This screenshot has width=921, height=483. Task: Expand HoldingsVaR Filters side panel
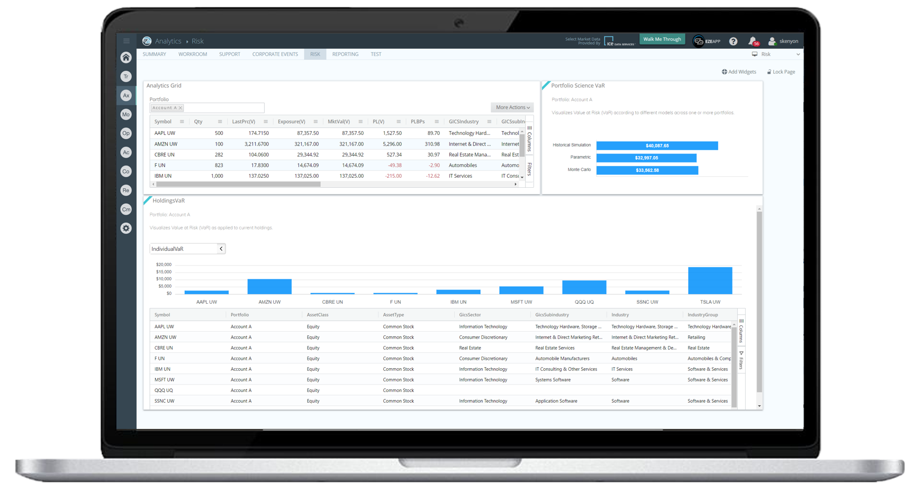[x=741, y=360]
